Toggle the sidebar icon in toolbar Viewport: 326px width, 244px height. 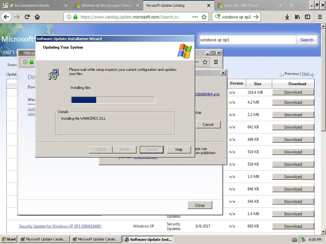coord(308,17)
